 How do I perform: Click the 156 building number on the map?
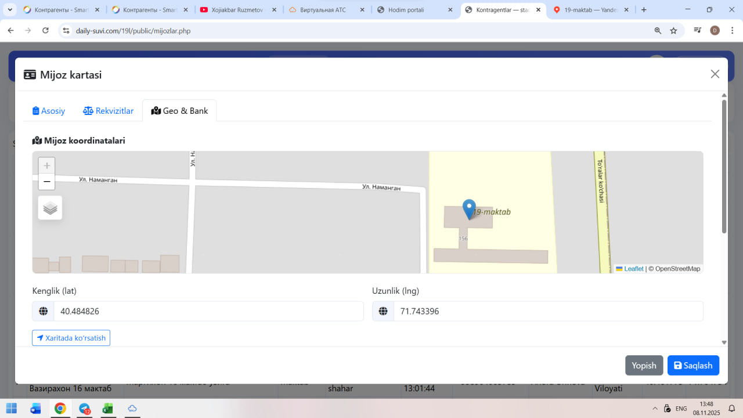pyautogui.click(x=463, y=239)
